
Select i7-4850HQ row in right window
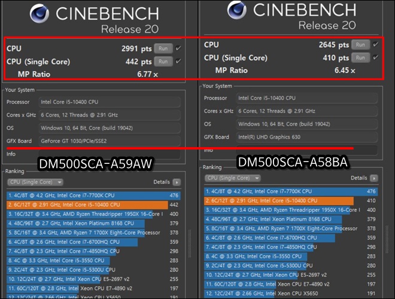pos(291,247)
